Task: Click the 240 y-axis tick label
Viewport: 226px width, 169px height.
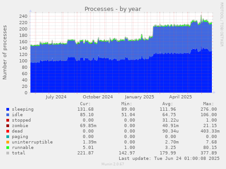Action: 23,16
